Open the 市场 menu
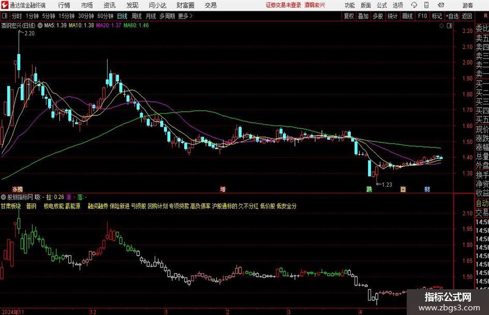Screen dimensions: 489x315 (x=87, y=5)
